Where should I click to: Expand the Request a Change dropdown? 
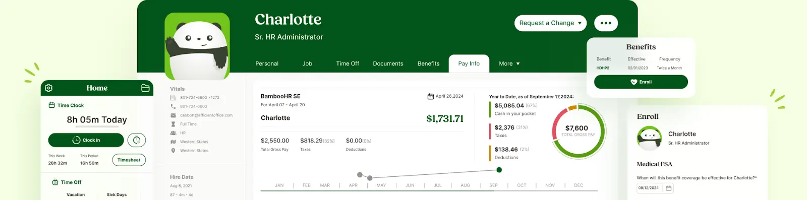pos(550,23)
